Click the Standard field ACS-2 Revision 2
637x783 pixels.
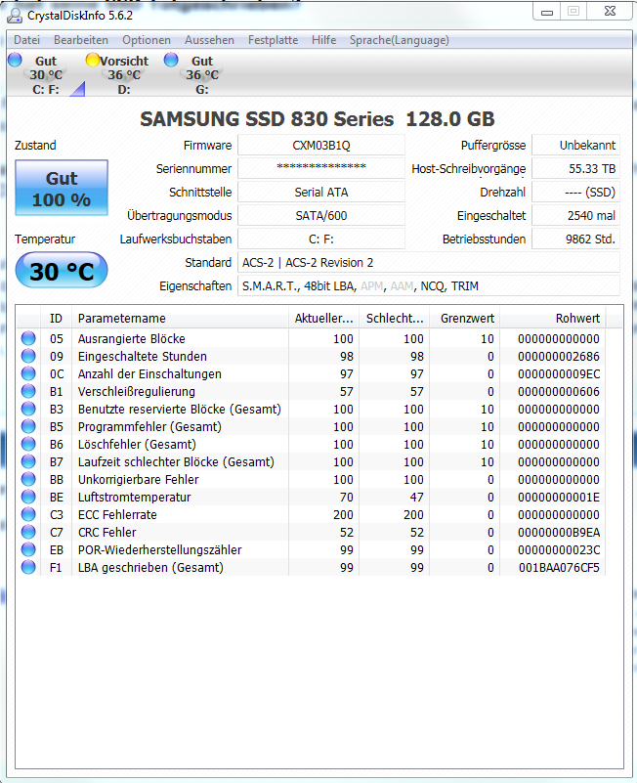[429, 263]
